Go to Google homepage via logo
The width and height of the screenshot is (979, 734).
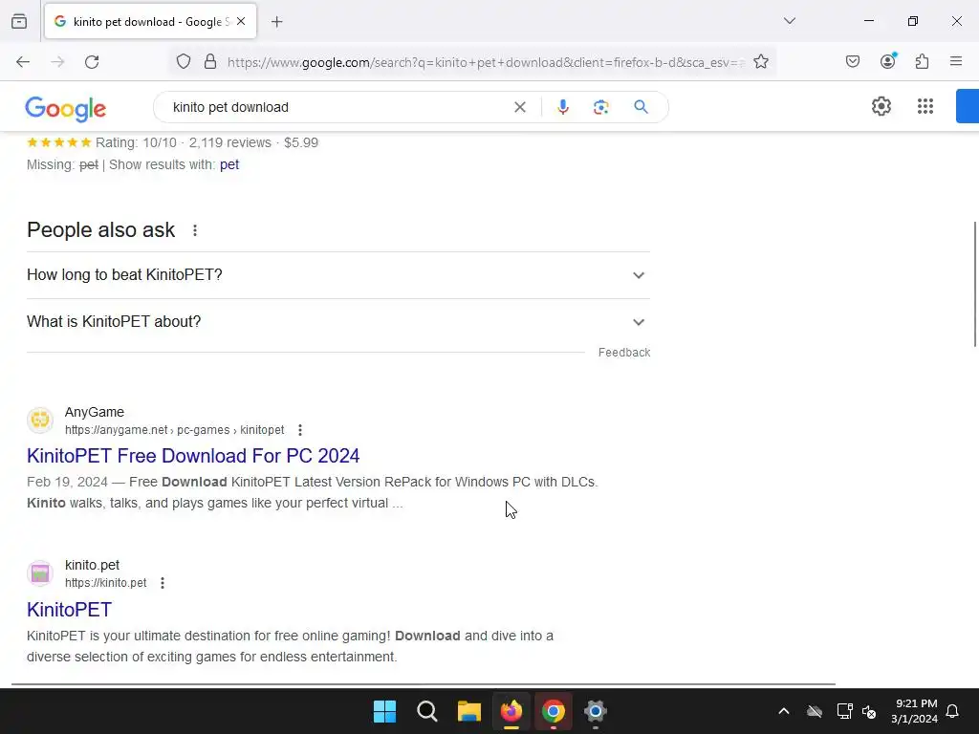click(66, 109)
